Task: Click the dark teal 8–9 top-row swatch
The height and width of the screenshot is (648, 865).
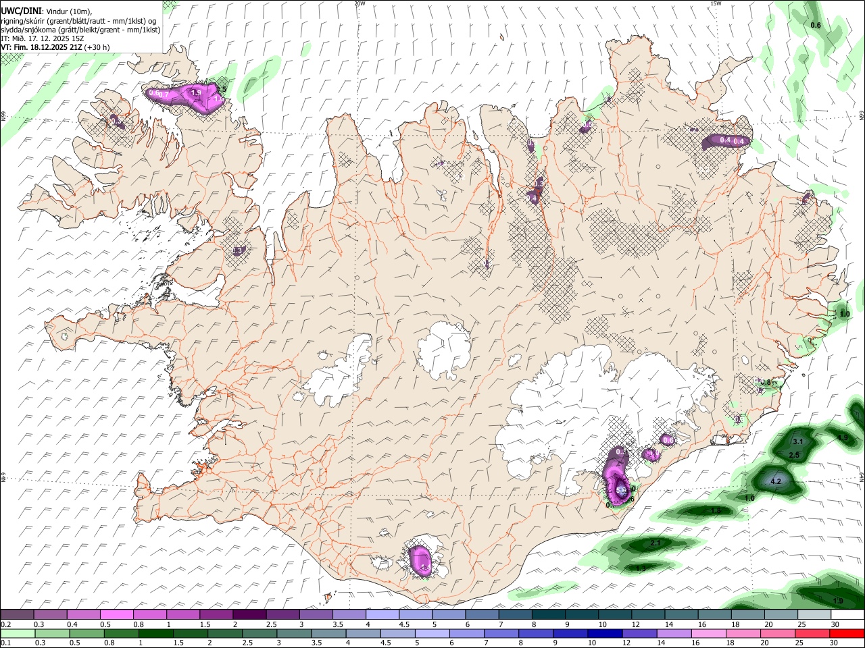Action: 549,614
